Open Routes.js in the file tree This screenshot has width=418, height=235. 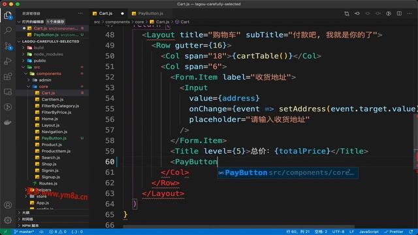[x=48, y=183]
